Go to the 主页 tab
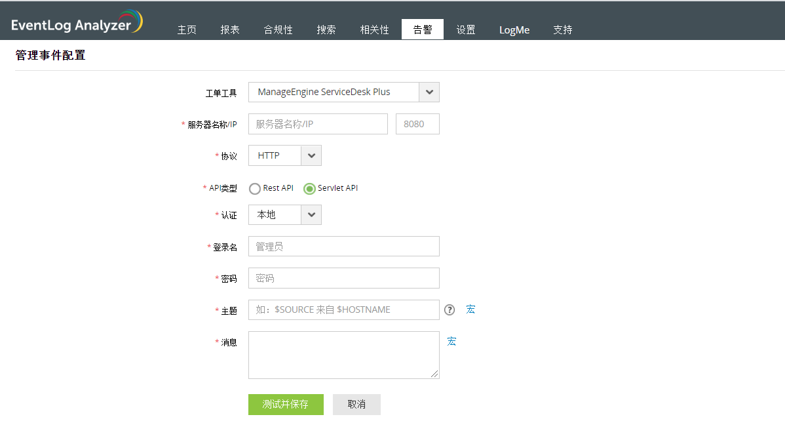 187,30
